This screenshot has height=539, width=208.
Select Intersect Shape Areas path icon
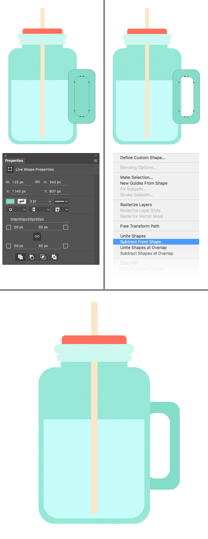click(43, 257)
